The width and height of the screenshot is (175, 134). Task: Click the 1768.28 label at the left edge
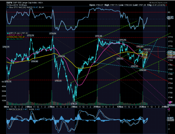coord(6,47)
